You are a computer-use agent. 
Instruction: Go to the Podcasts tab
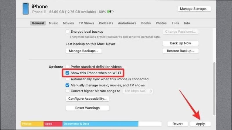pos(106,23)
